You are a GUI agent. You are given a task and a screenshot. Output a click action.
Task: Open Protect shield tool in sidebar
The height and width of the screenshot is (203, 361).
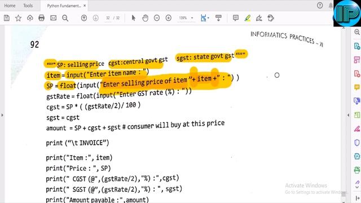(x=357, y=143)
